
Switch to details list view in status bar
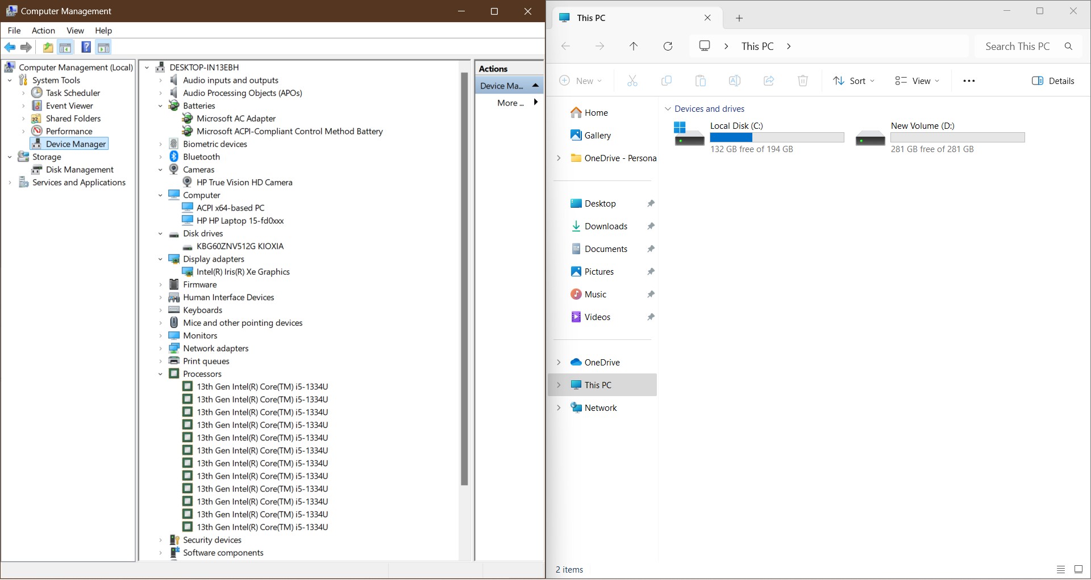point(1060,570)
